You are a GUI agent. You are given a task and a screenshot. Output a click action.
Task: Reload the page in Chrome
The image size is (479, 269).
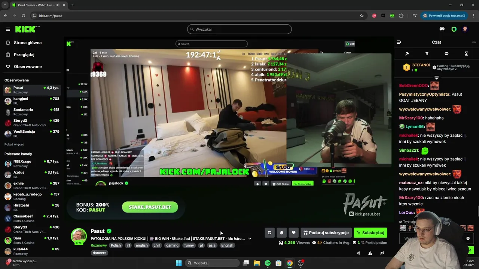[x=23, y=16]
